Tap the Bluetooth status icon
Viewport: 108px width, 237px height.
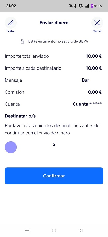pos(75,6)
